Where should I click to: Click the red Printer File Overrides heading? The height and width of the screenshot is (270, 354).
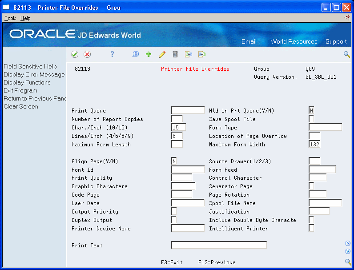pyautogui.click(x=195, y=69)
